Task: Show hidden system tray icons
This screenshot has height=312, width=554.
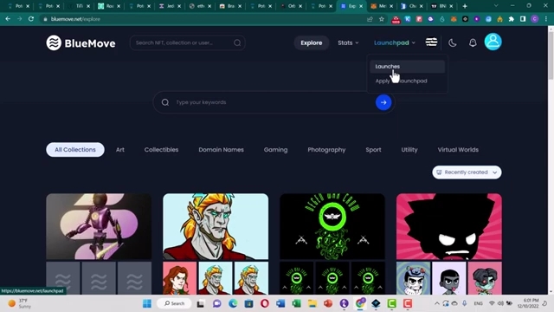Action: [x=437, y=303]
